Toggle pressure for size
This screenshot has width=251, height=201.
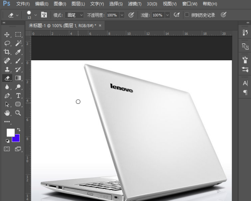tap(223, 15)
